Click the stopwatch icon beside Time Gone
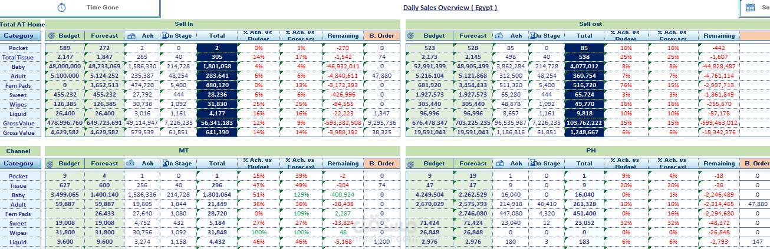770x249 pixels. pos(62,7)
